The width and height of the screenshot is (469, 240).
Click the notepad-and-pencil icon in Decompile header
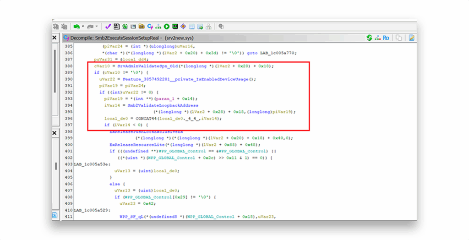point(412,38)
